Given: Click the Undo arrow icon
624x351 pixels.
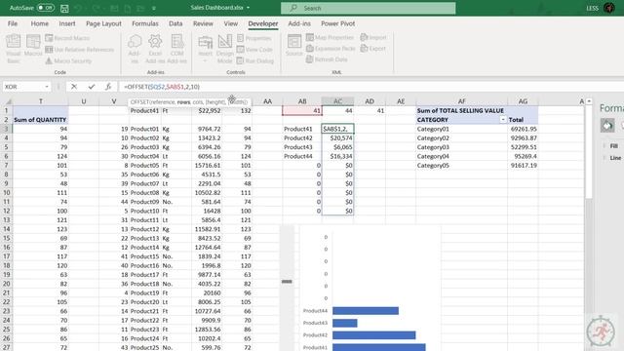Looking at the screenshot, I should click(x=78, y=8).
